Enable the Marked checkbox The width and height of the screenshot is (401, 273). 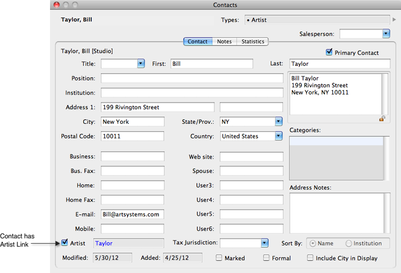click(219, 258)
